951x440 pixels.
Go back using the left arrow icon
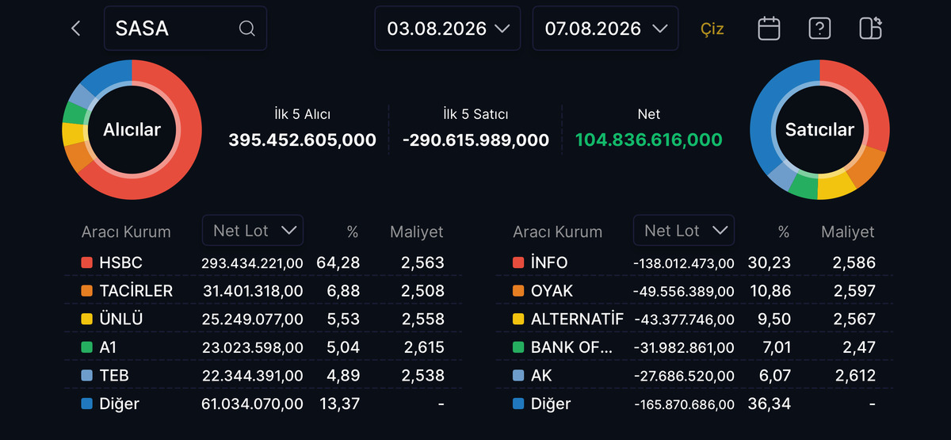pos(76,29)
